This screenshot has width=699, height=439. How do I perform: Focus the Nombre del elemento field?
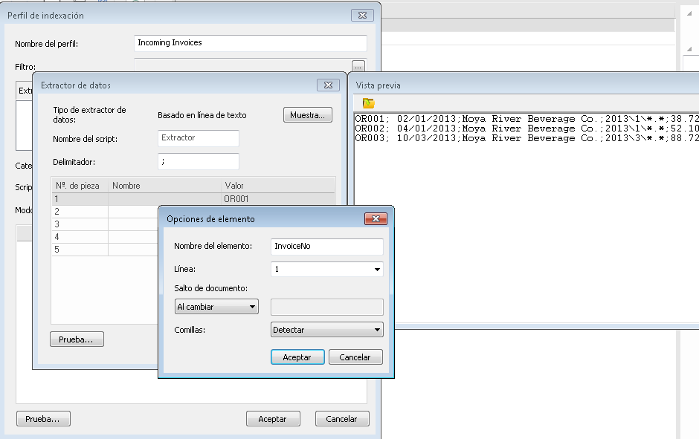(x=327, y=247)
